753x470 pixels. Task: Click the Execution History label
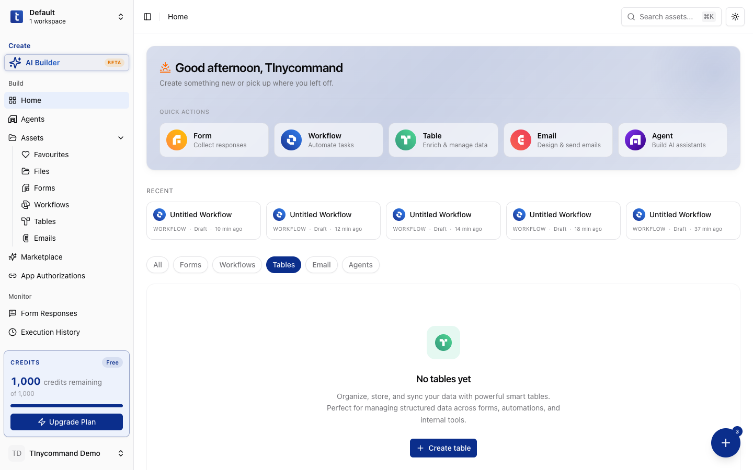(x=50, y=332)
